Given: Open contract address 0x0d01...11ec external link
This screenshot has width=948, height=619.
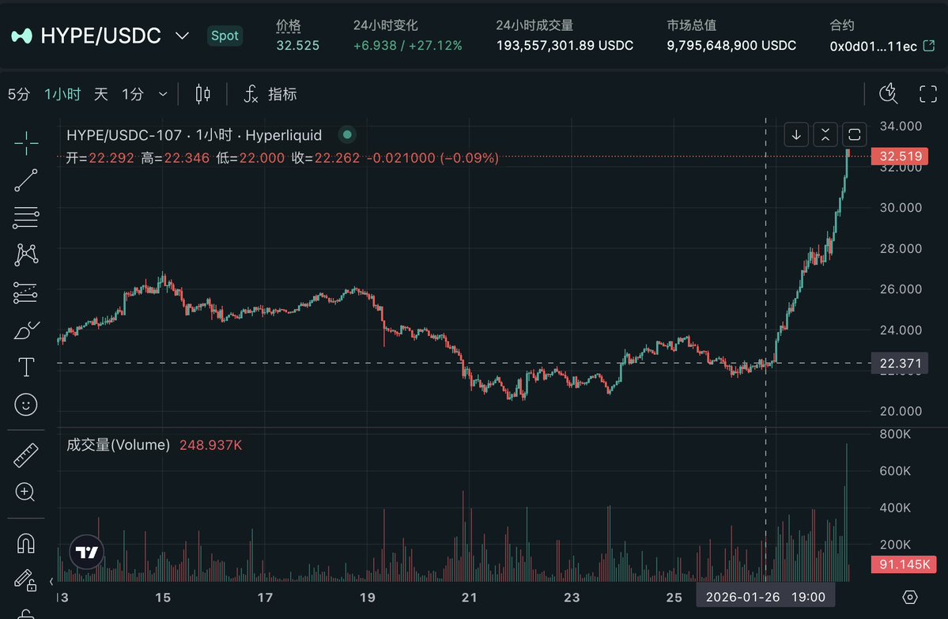Looking at the screenshot, I should coord(929,46).
